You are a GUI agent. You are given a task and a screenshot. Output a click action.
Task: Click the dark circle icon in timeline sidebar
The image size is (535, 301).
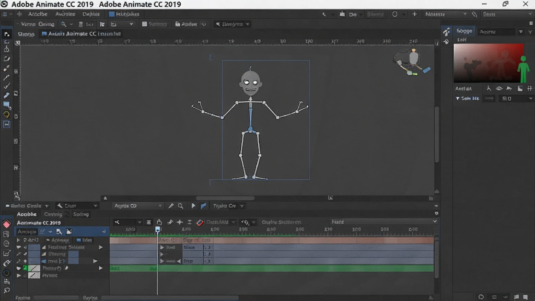coord(6,273)
